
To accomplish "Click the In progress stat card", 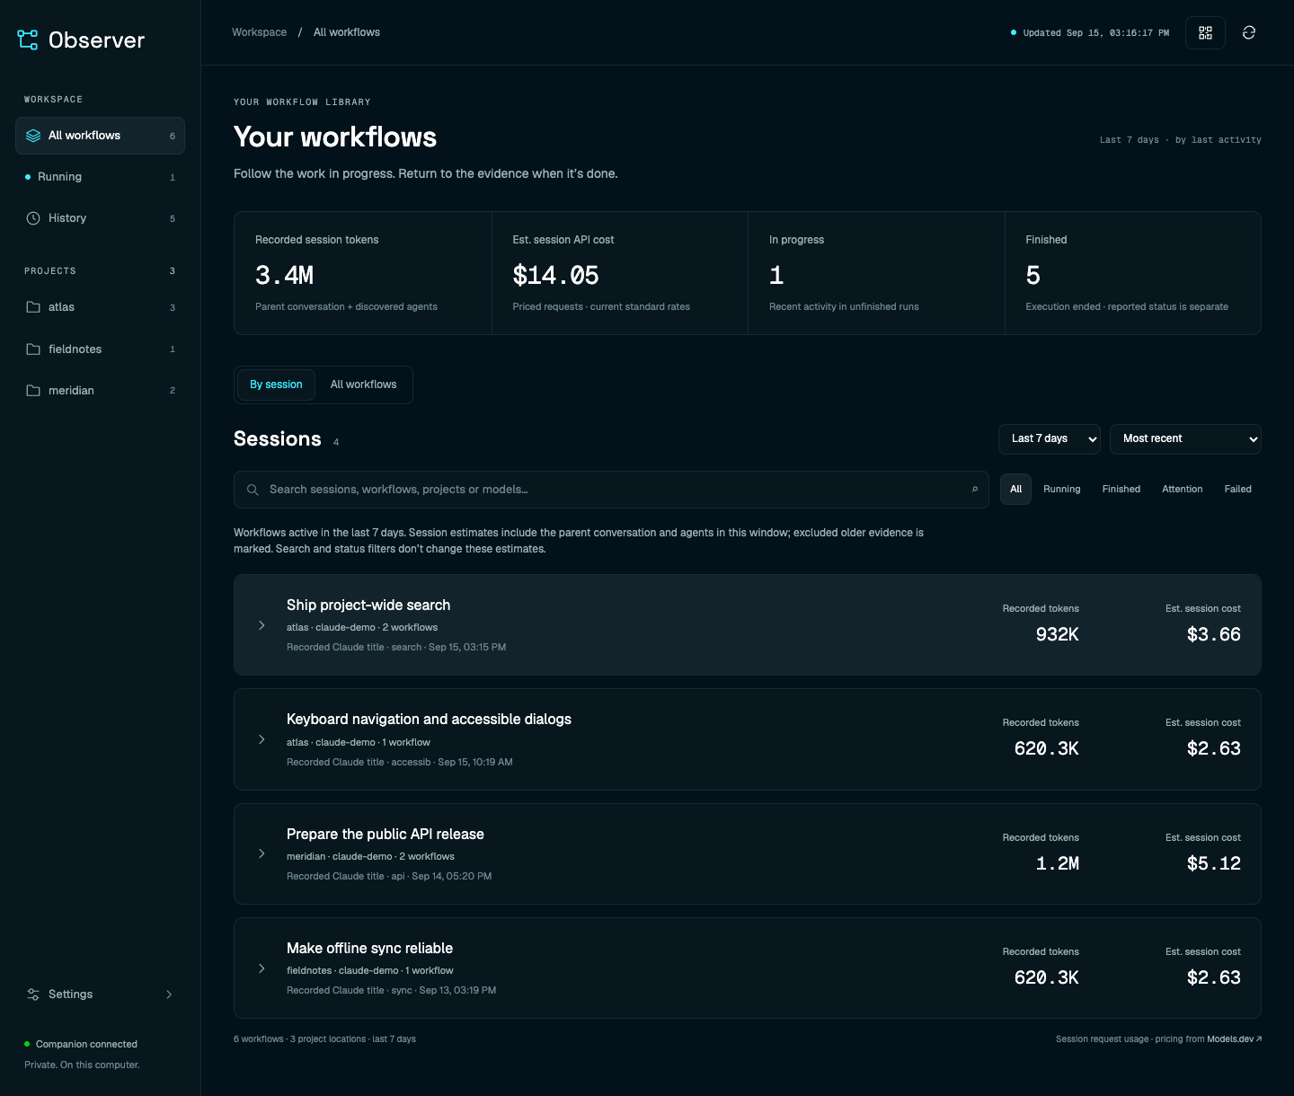I will coord(876,273).
